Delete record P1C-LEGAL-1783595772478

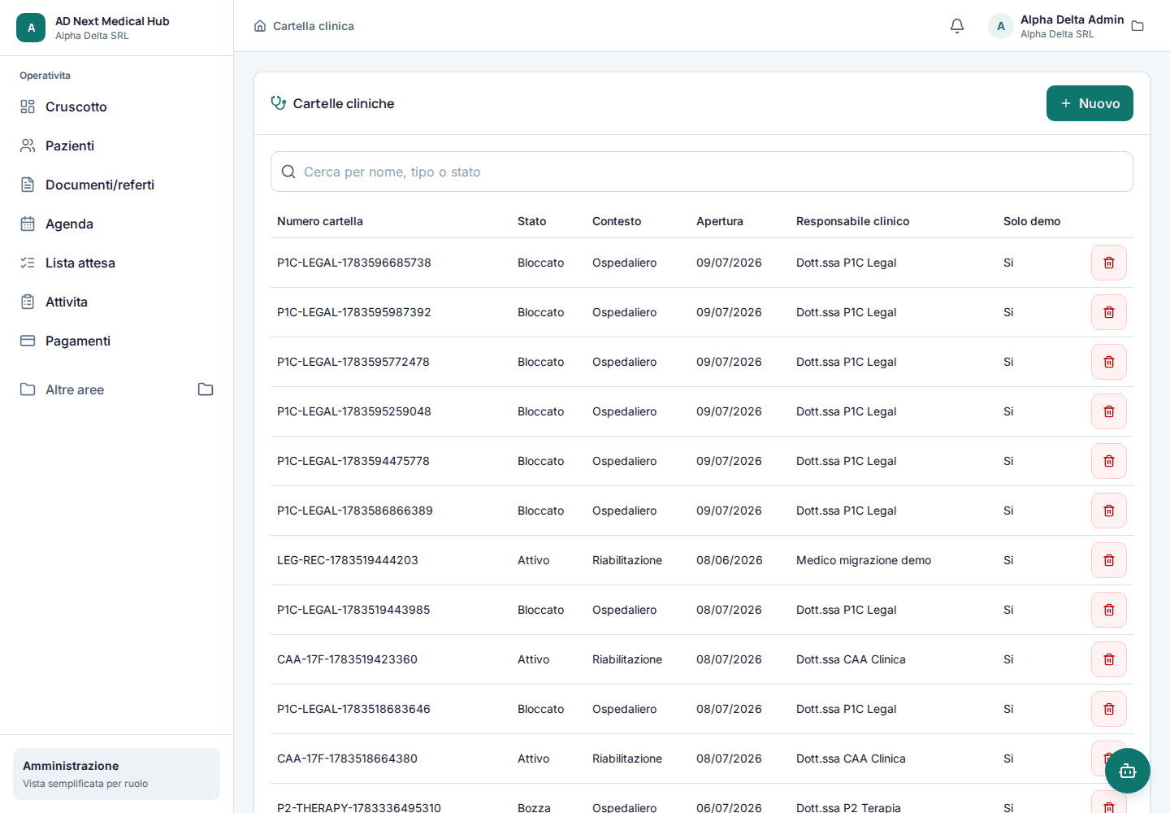[1109, 362]
